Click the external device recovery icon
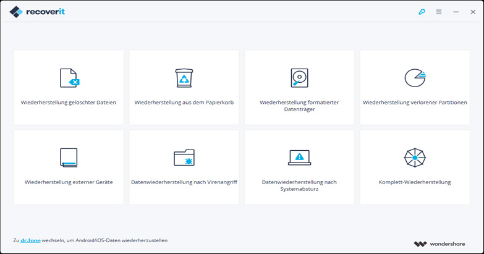 click(x=69, y=158)
